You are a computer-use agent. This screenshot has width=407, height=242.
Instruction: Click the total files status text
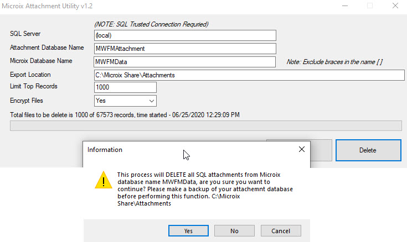tap(125, 115)
